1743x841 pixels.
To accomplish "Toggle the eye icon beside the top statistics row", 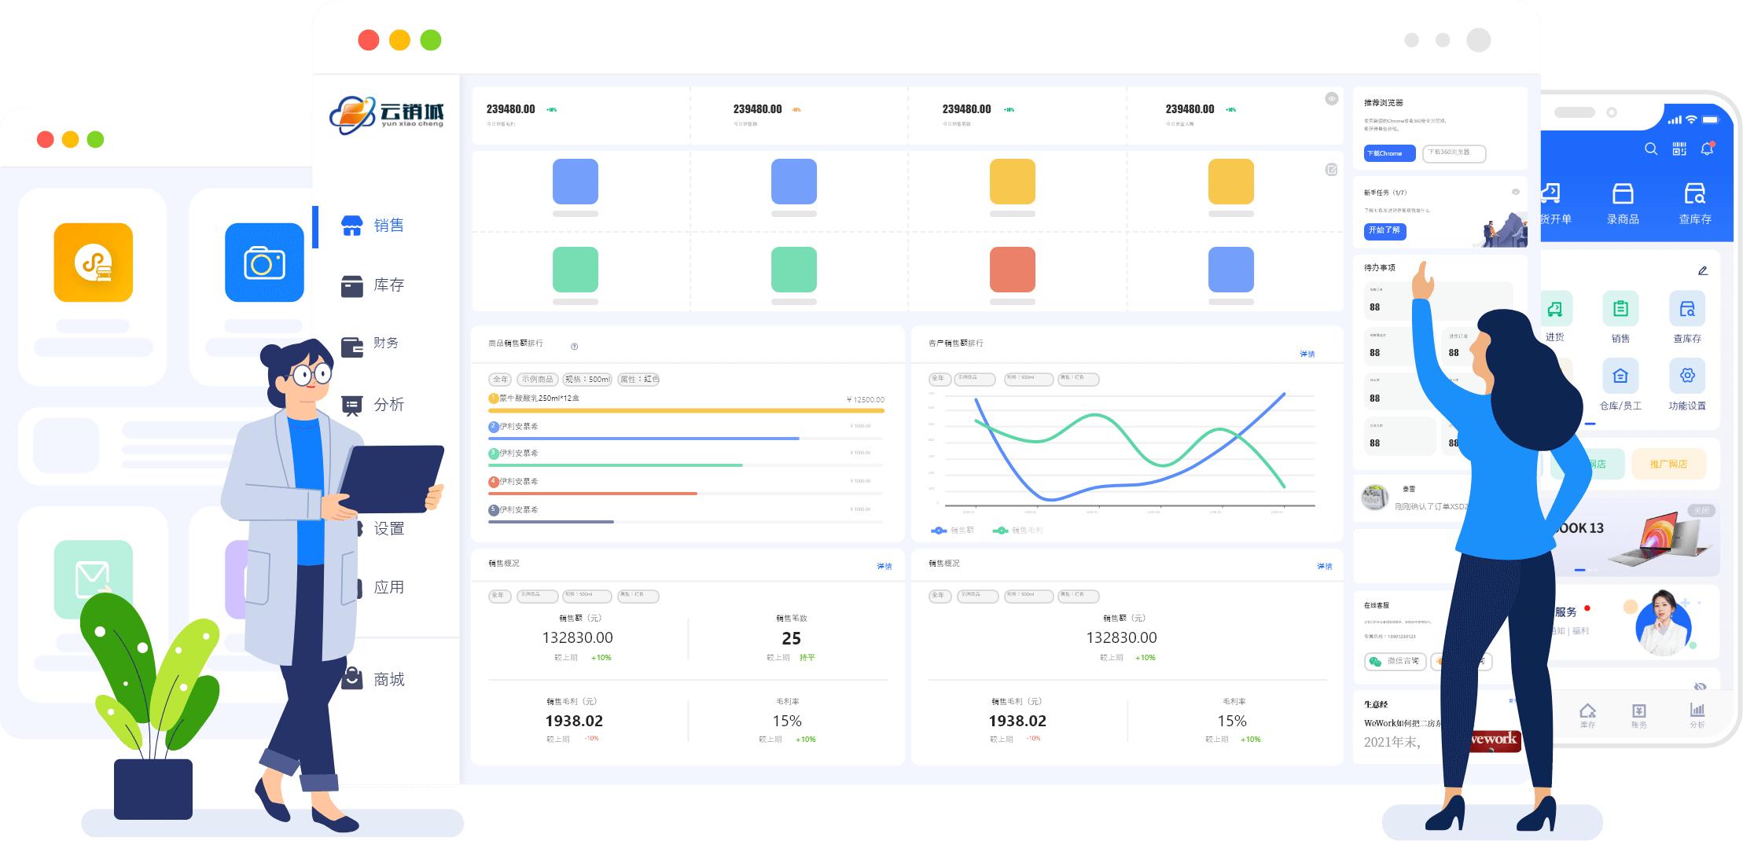I will (x=1331, y=99).
